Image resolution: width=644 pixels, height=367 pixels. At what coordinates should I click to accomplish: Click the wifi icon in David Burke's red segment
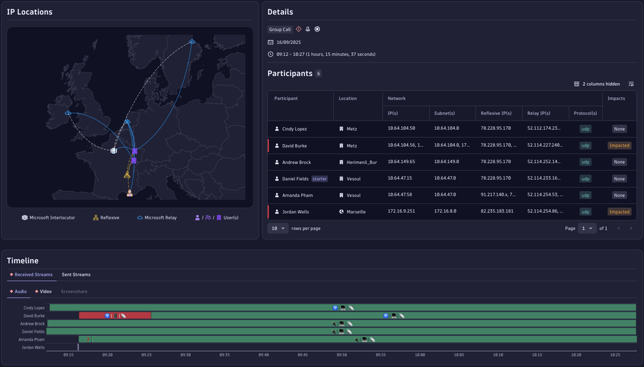click(108, 316)
